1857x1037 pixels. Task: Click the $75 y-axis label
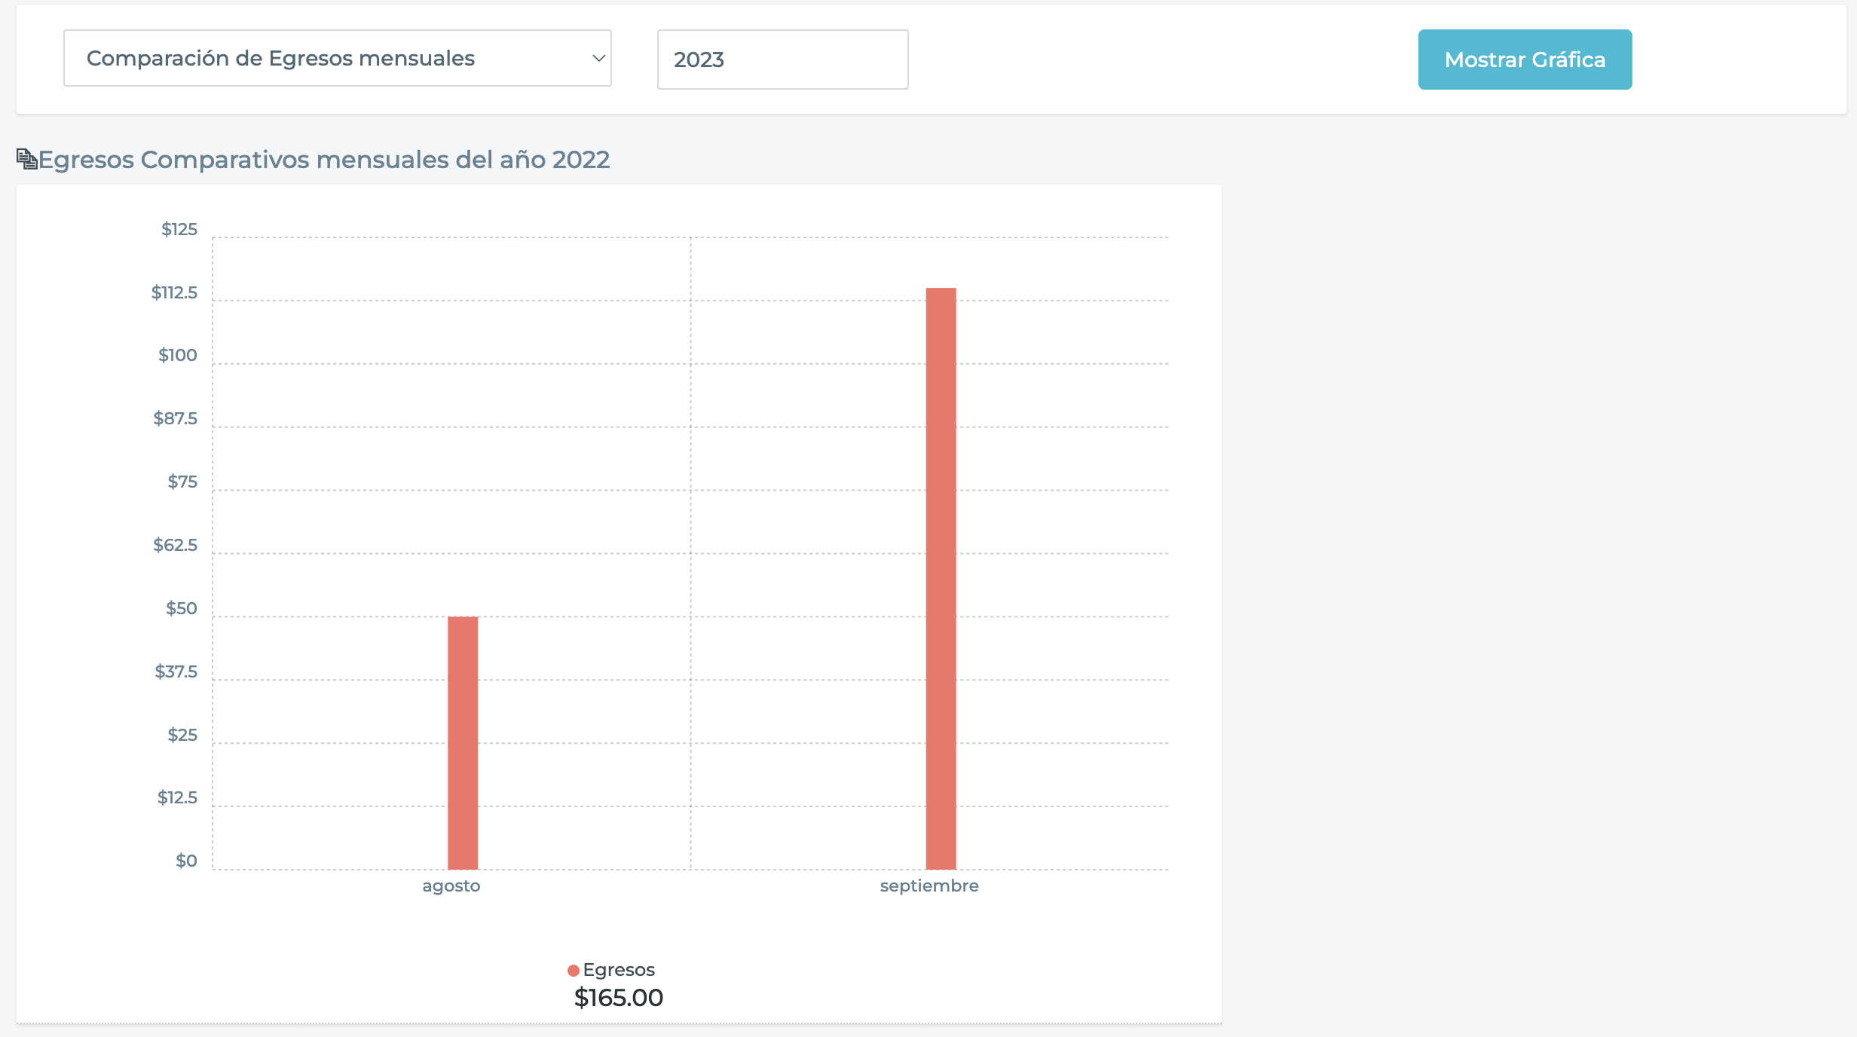coord(182,482)
